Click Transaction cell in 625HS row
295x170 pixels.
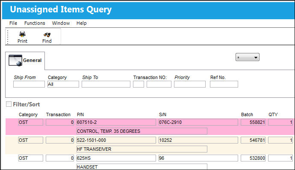[60, 158]
